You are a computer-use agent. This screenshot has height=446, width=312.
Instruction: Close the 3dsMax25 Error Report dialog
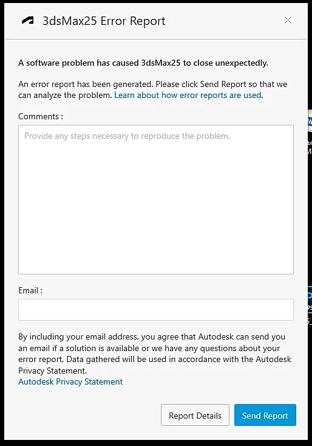click(x=288, y=20)
